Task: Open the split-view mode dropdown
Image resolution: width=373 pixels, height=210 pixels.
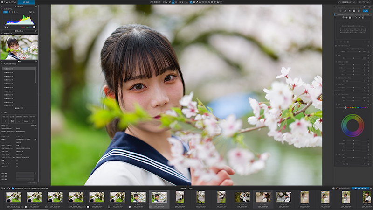Action: tap(166, 2)
